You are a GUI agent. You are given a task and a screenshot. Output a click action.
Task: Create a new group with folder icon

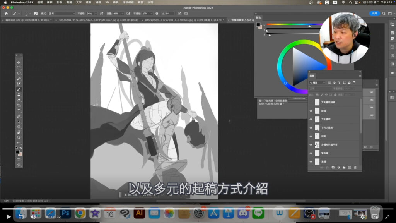tap(344, 168)
